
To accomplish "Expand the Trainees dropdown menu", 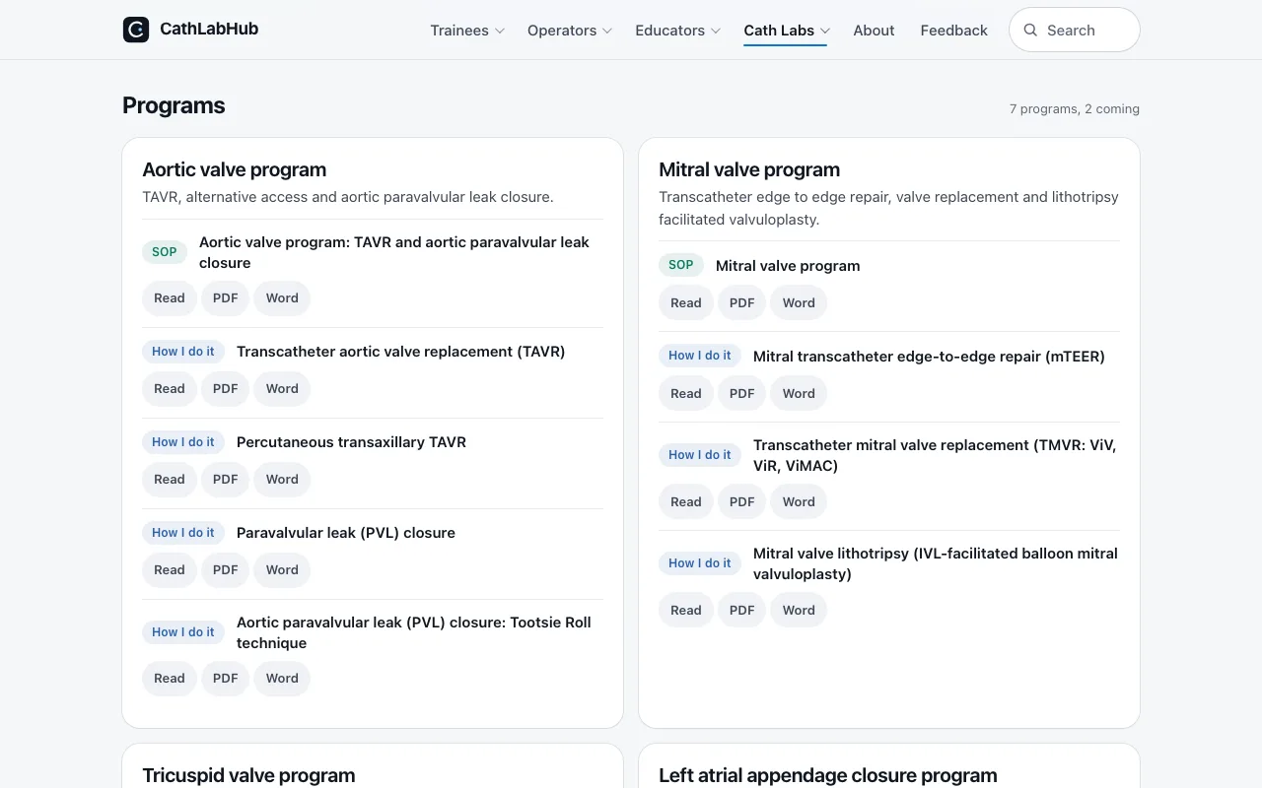I will click(467, 31).
